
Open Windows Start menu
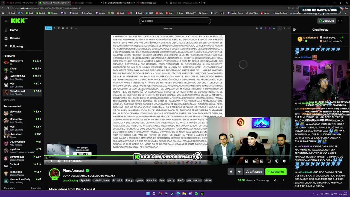pos(148,194)
